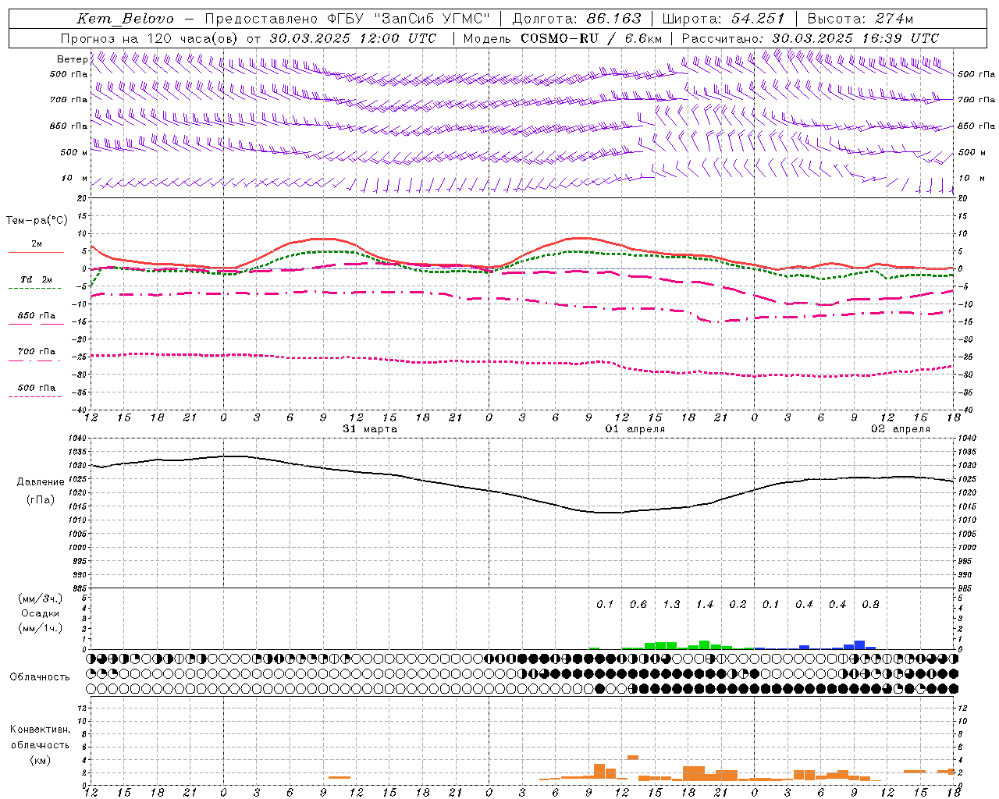Viewport: 999px width, 799px height.
Task: Click the Осадки panel label
Action: point(41,613)
